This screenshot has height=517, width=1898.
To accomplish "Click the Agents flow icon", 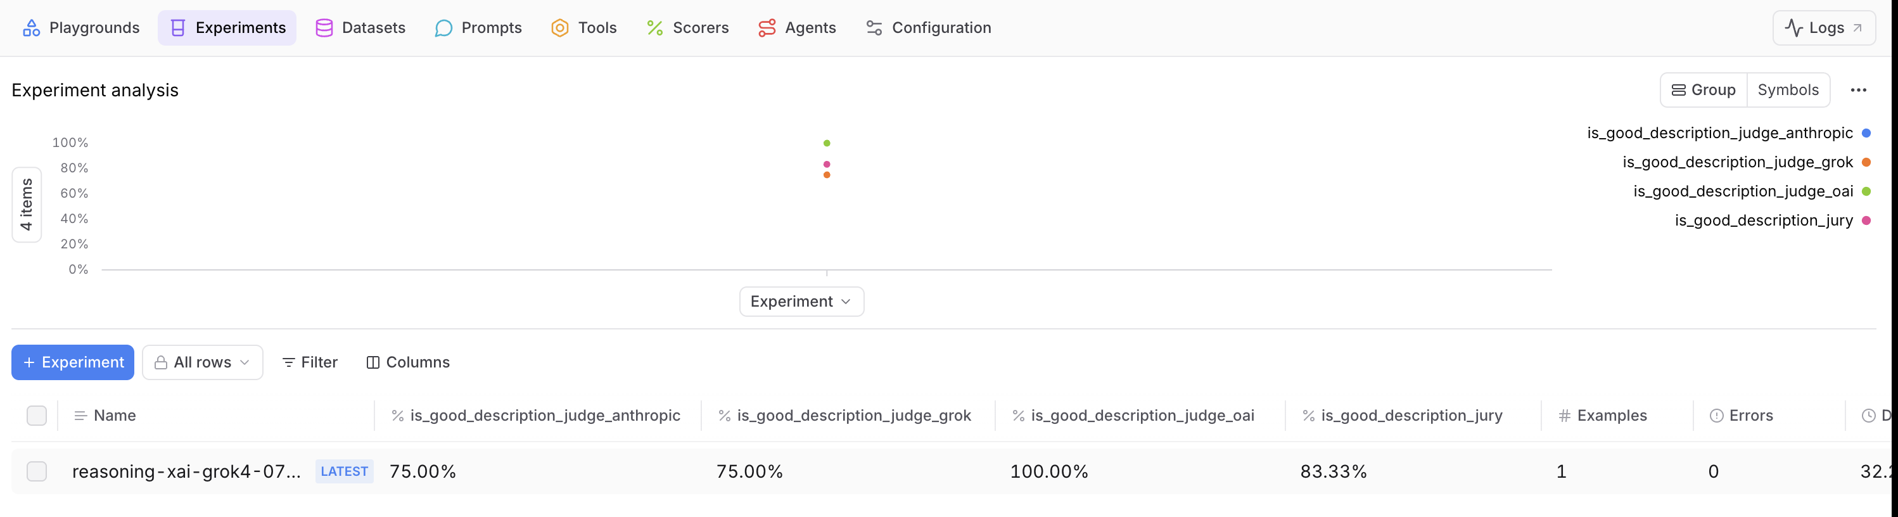I will tap(767, 28).
